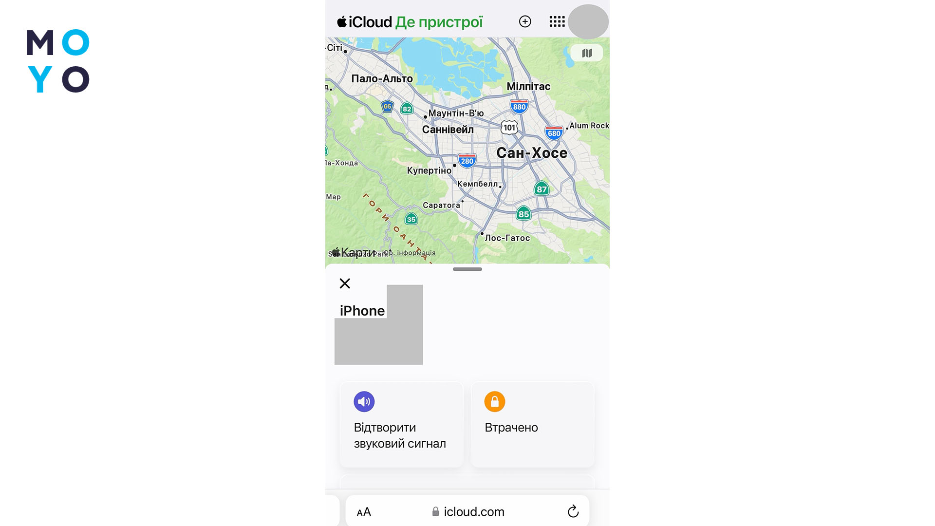Screen dimensions: 935x526
Task: Toggle the map satellite view button
Action: click(586, 53)
